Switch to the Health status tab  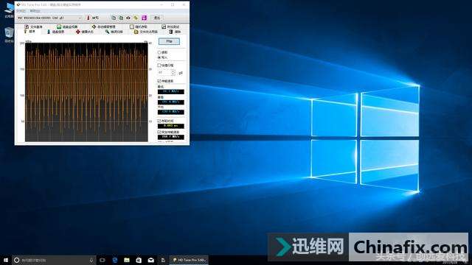tap(85, 32)
